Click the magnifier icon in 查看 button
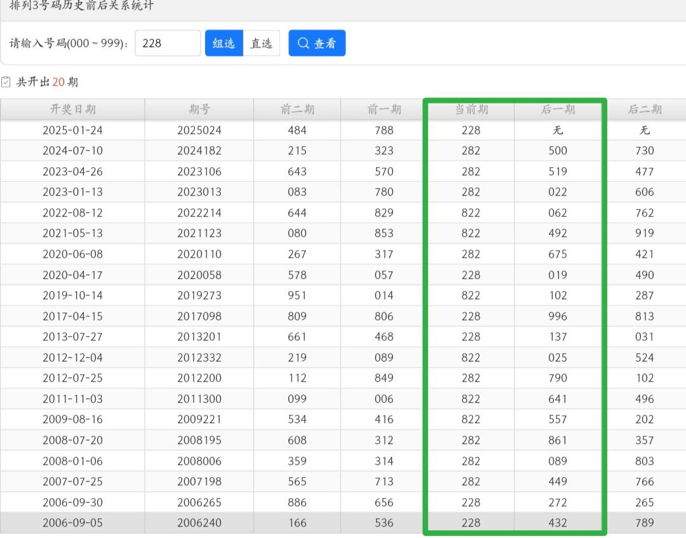This screenshot has width=686, height=538. pyautogui.click(x=304, y=43)
